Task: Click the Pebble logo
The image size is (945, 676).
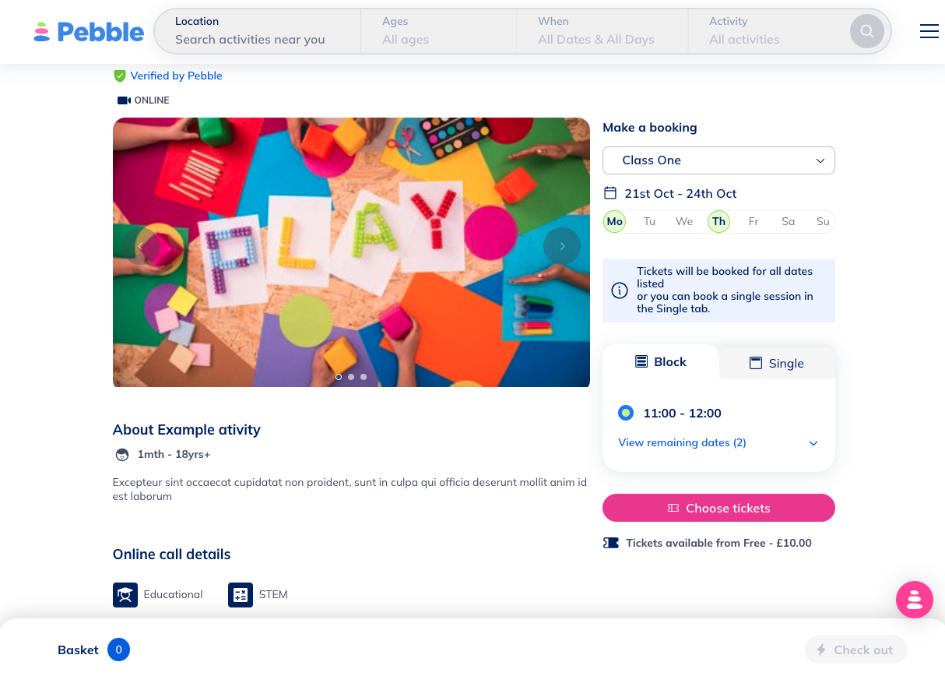Action: point(89,32)
